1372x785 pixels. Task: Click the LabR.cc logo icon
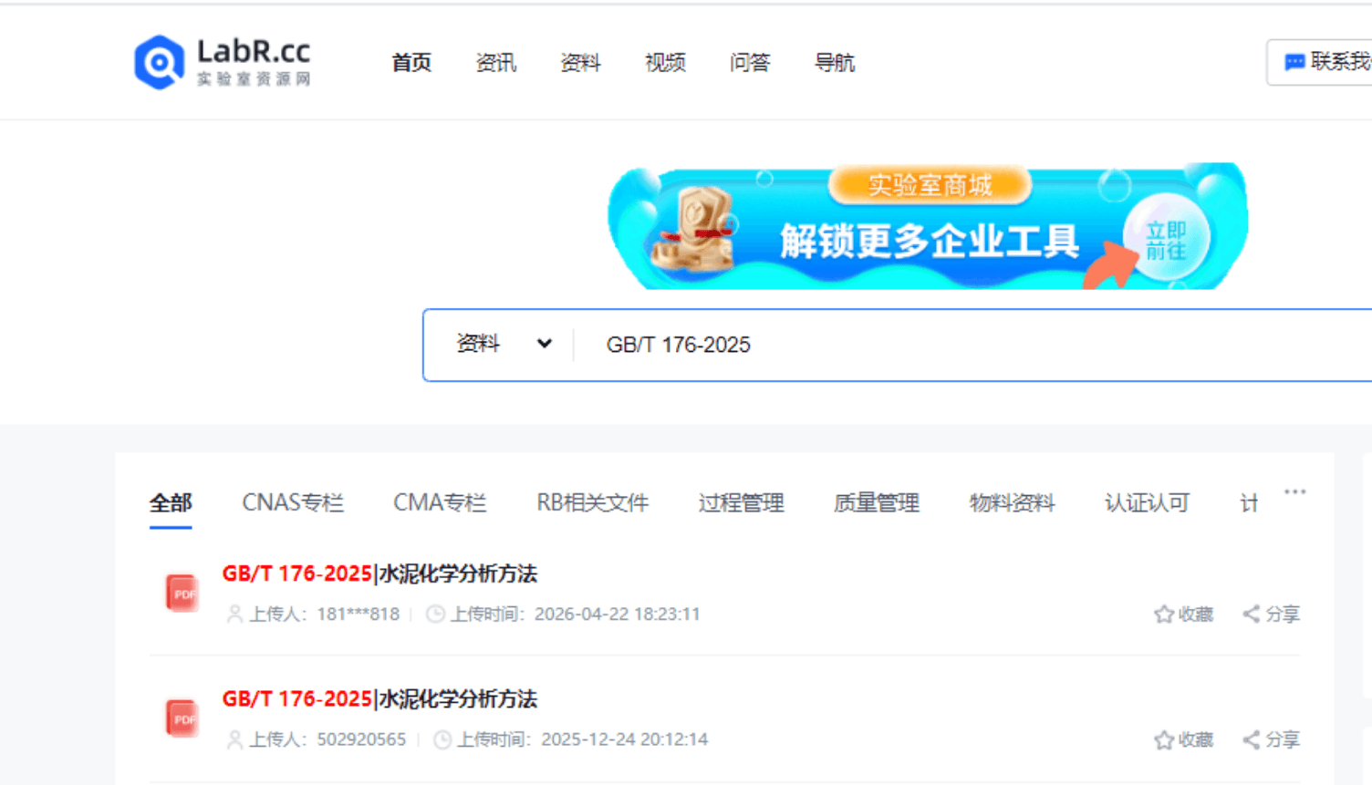point(160,62)
